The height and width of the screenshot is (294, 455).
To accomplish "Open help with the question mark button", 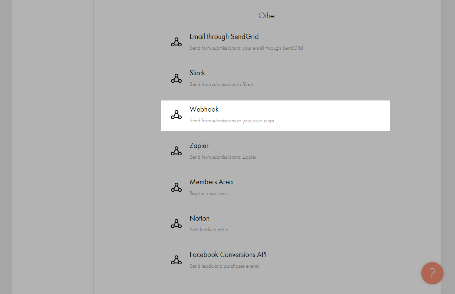I will 432,273.
